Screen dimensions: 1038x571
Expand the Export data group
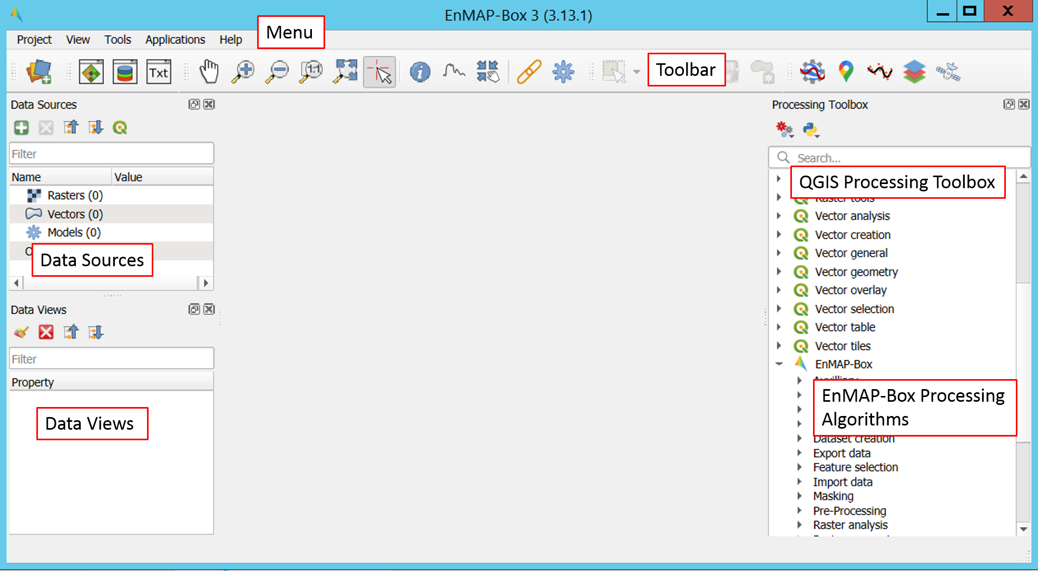(799, 453)
